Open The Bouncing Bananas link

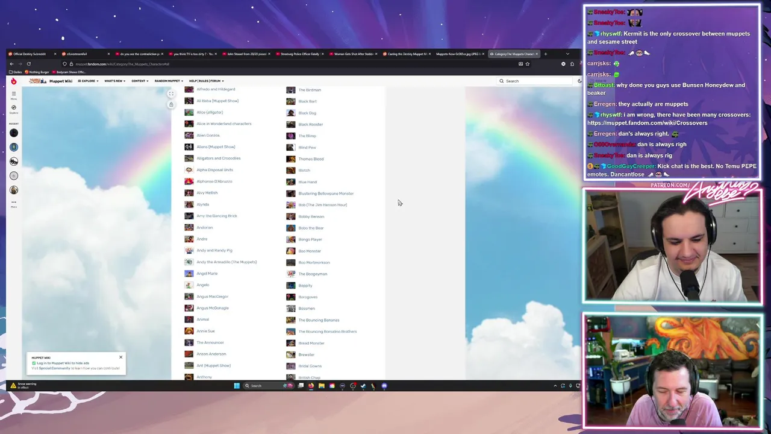[319, 320]
